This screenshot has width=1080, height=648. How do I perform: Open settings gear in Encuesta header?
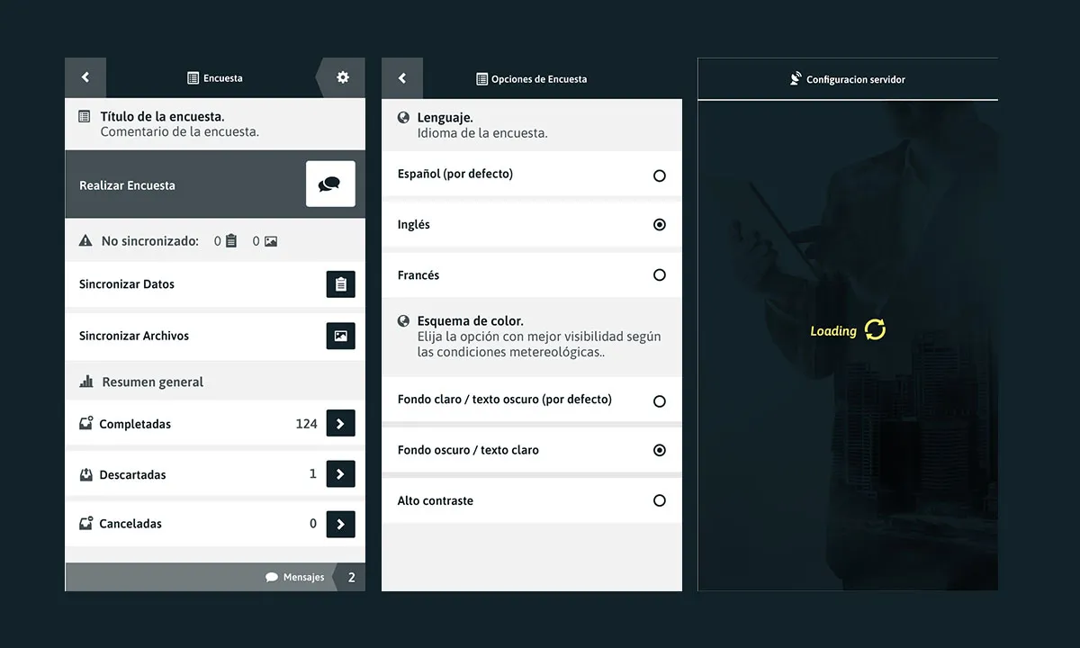[x=343, y=78]
